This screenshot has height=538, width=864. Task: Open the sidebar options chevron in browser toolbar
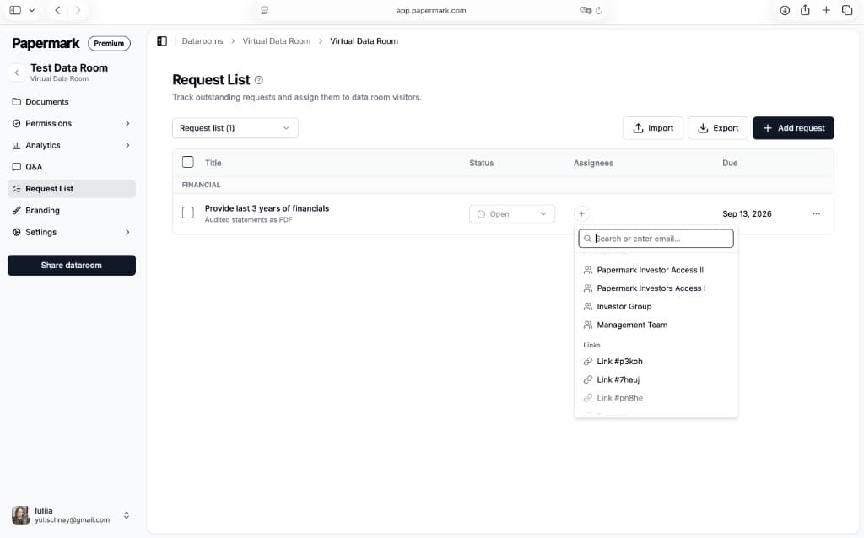pyautogui.click(x=32, y=10)
